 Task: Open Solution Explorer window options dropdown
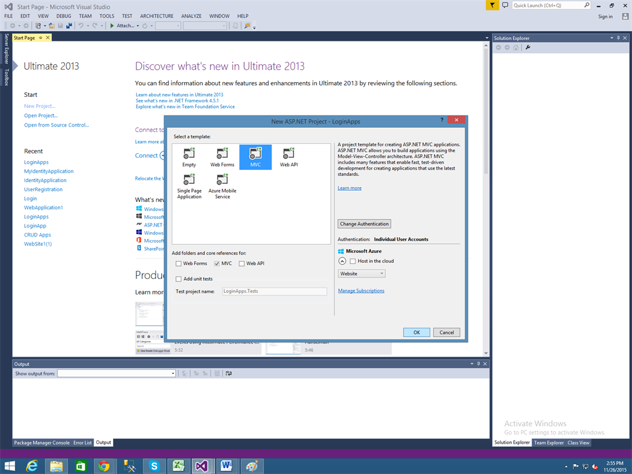coord(612,38)
